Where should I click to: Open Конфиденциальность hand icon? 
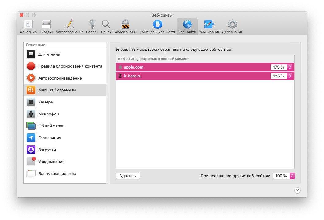tap(157, 25)
